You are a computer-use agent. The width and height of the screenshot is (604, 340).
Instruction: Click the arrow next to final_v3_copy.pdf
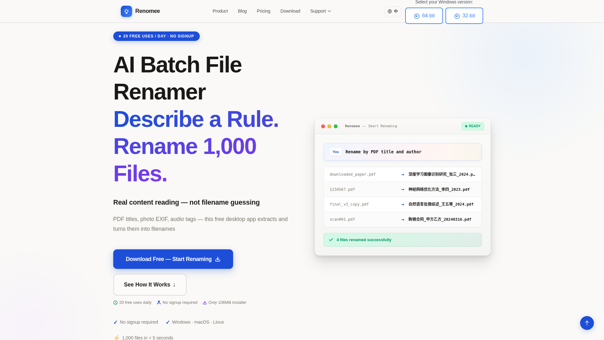point(403,204)
